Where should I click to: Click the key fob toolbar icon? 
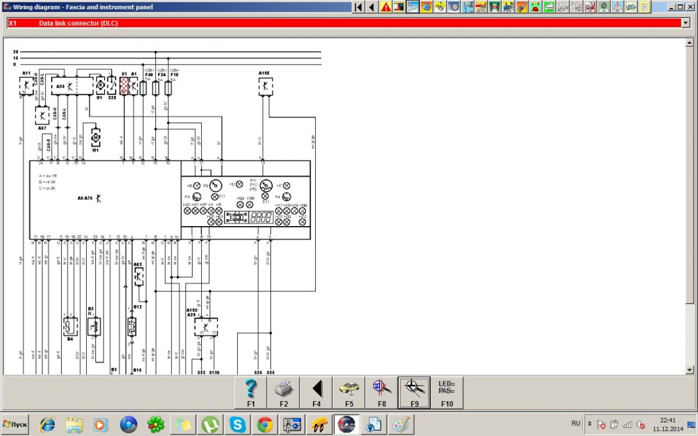521,7
